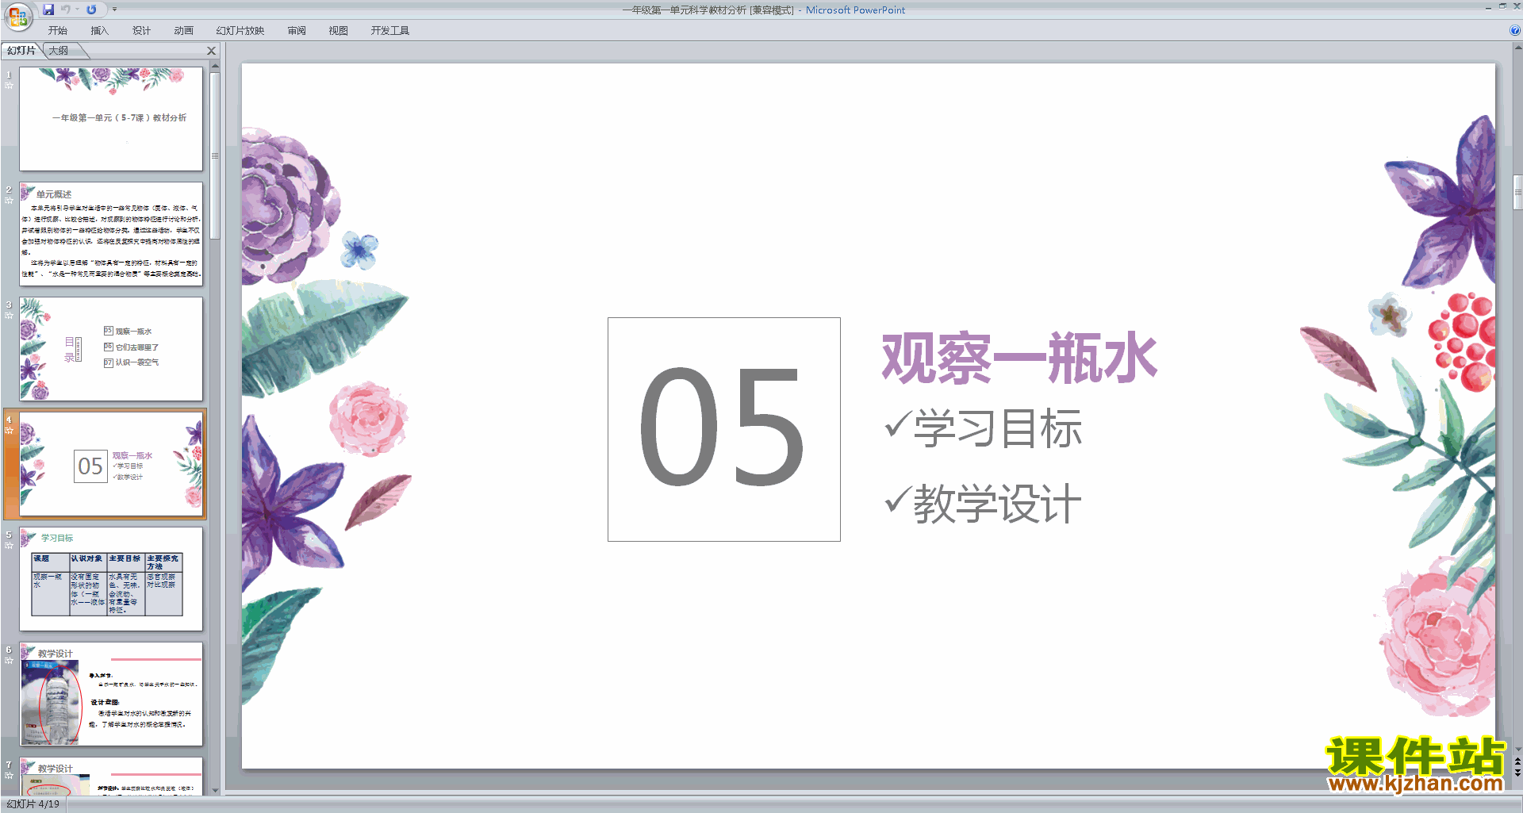This screenshot has height=813, width=1523.
Task: Open the Undo history dropdown arrow
Action: [77, 10]
